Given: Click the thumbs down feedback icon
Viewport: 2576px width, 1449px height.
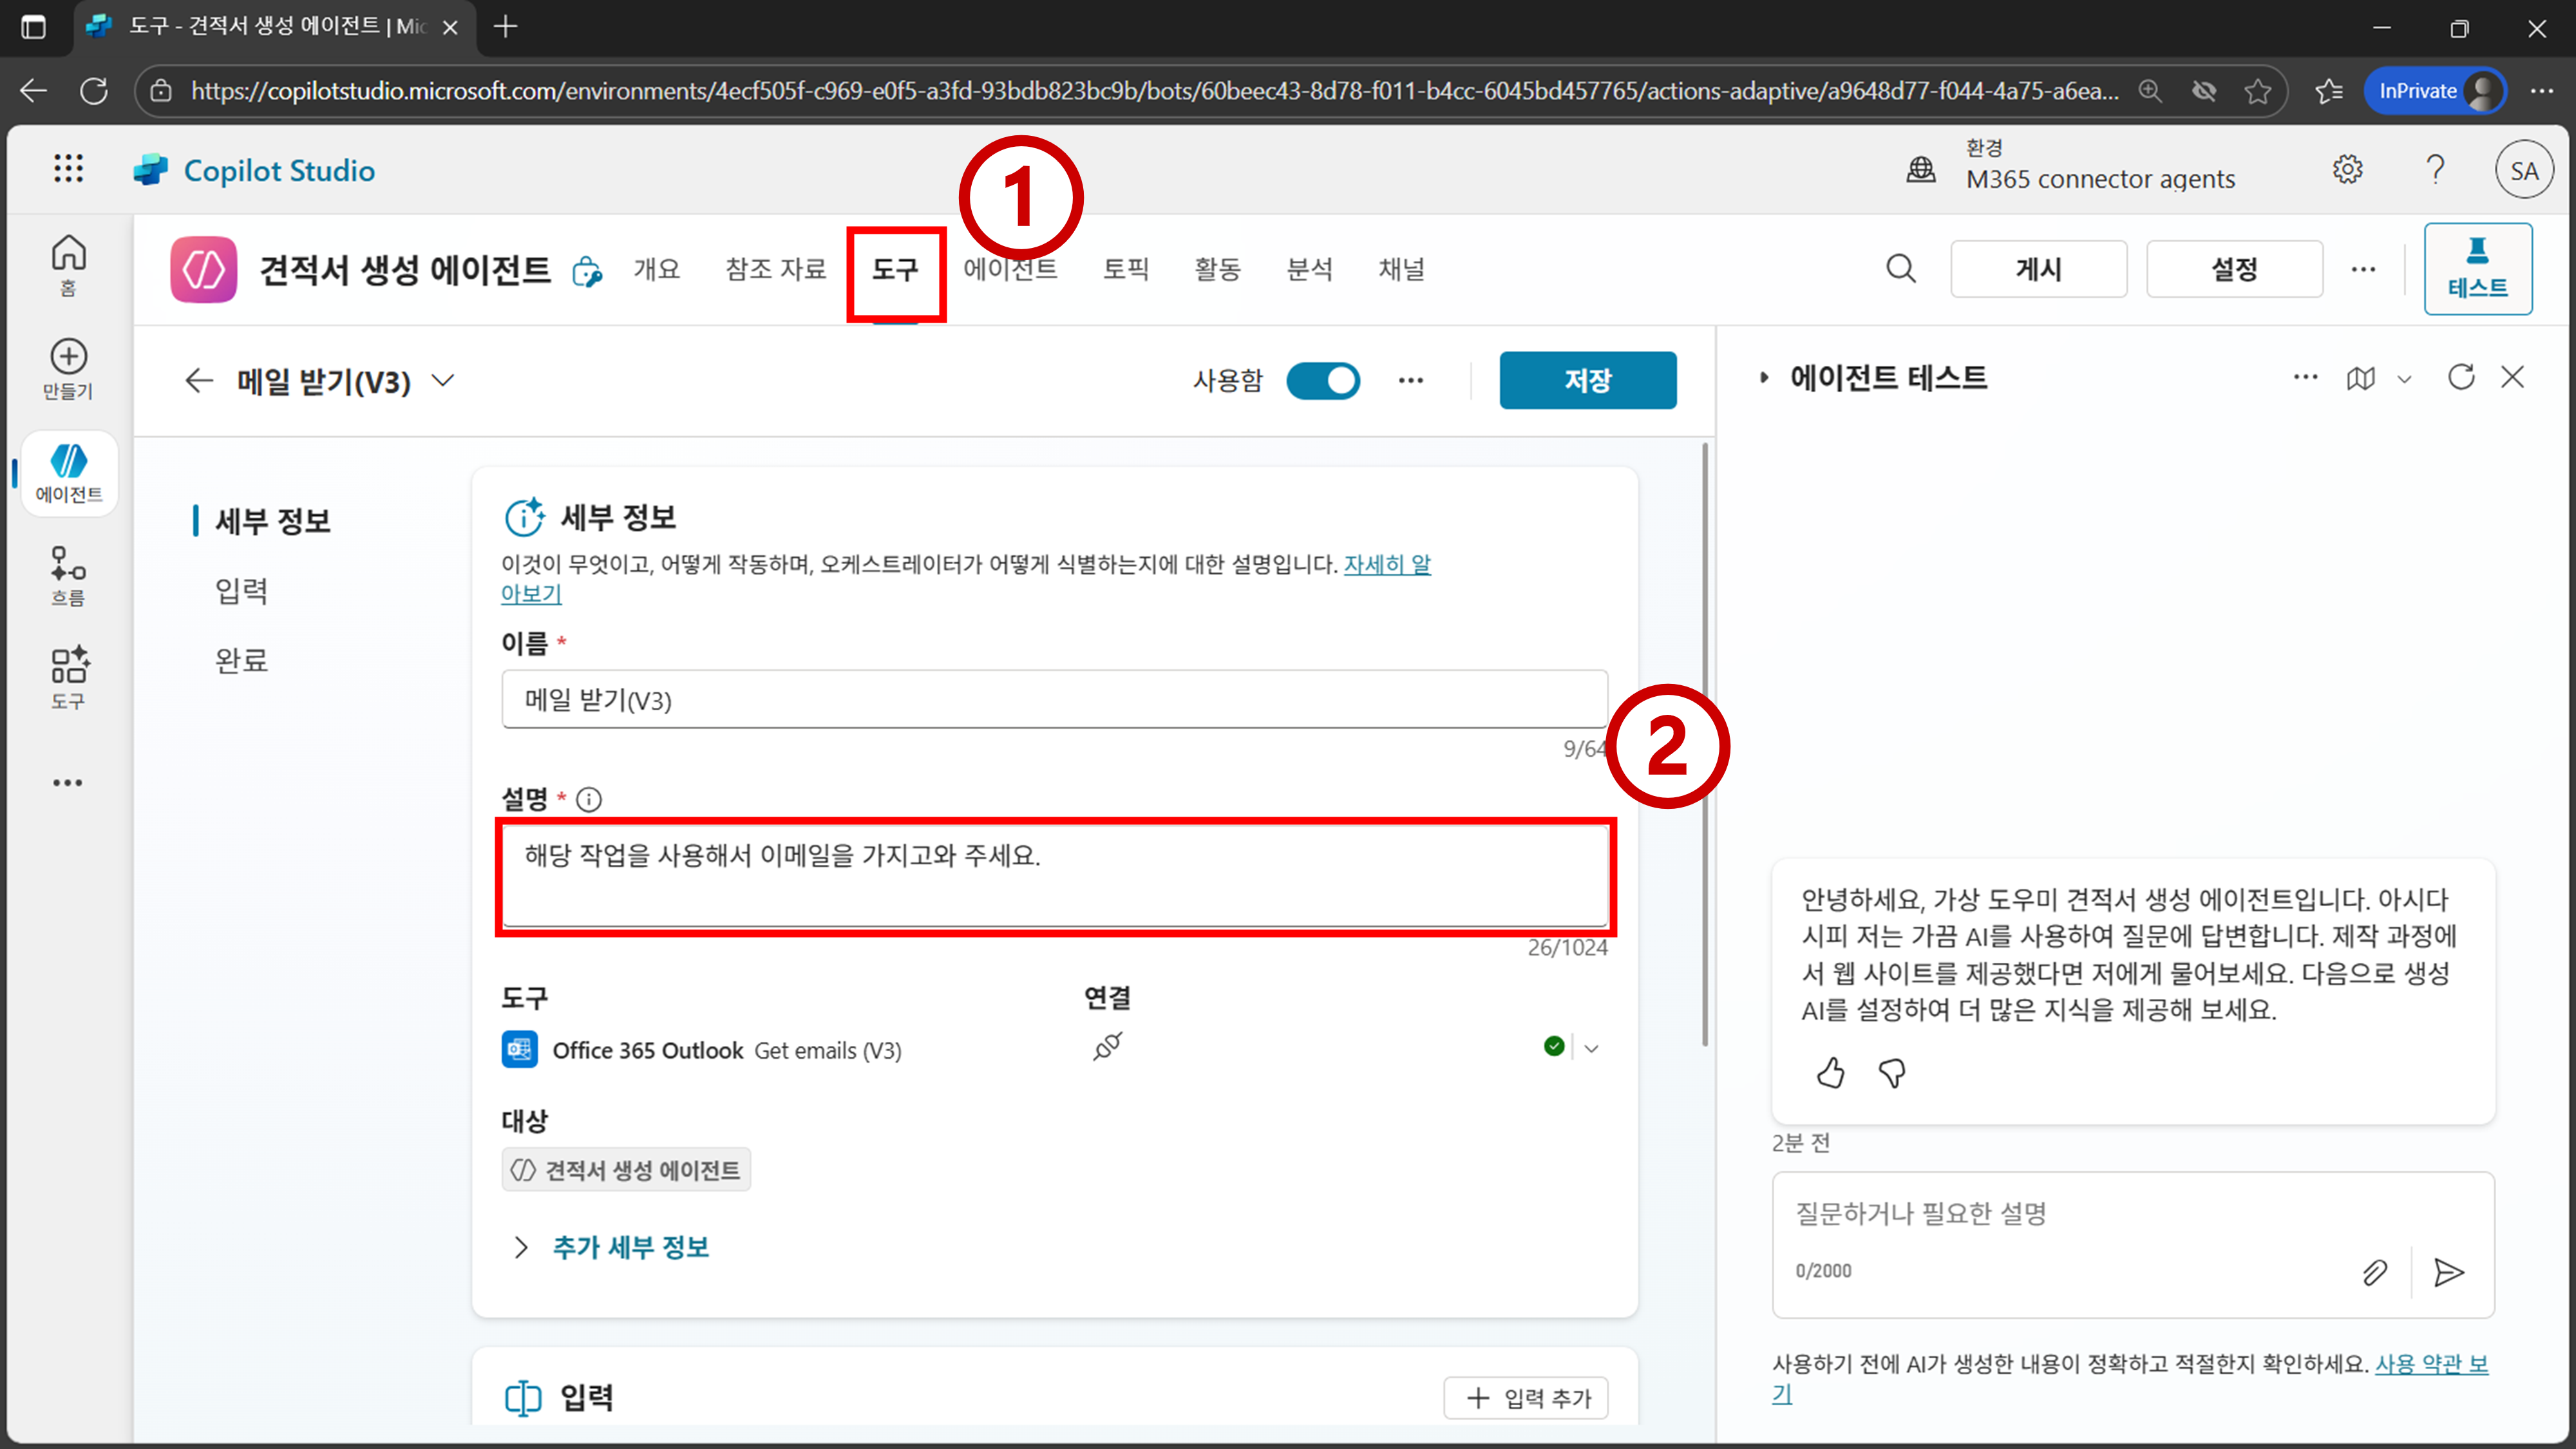Looking at the screenshot, I should pyautogui.click(x=1892, y=1073).
